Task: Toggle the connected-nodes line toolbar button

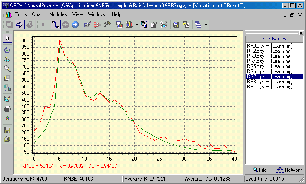Action: (56, 25)
